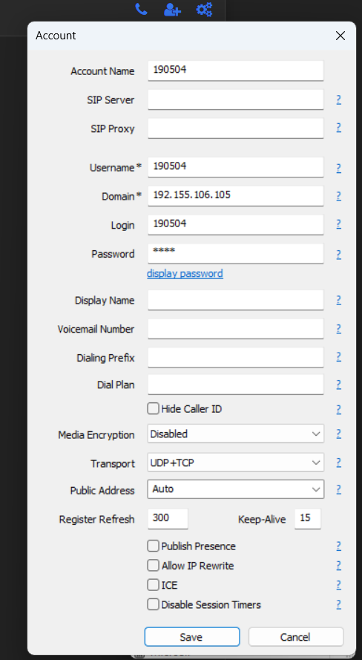Click the display password link
The width and height of the screenshot is (362, 660).
click(x=185, y=274)
